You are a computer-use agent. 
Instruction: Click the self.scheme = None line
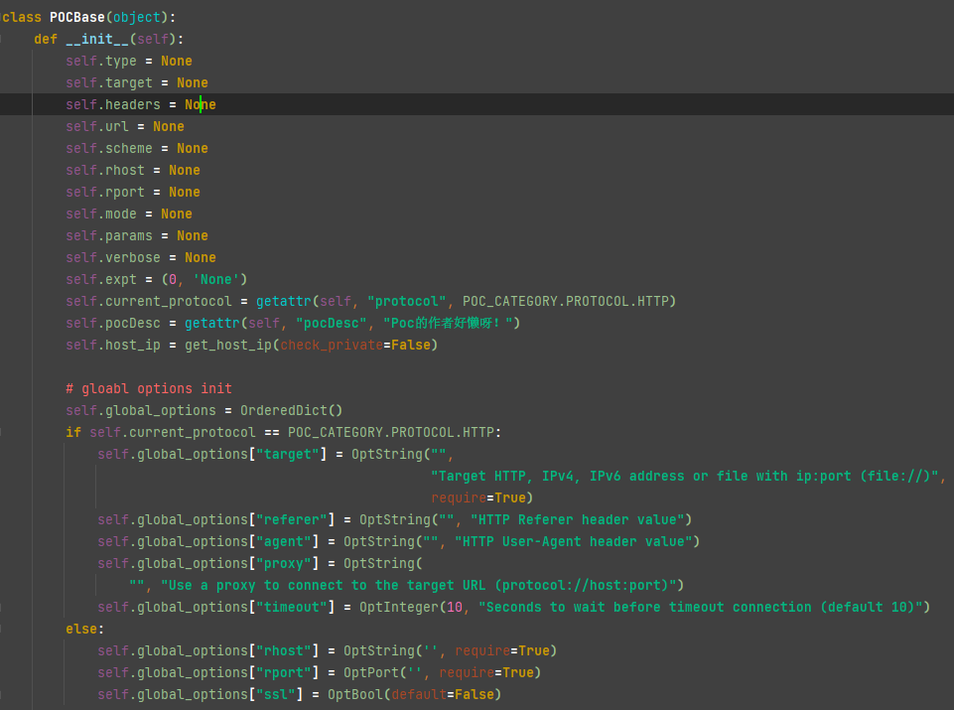point(137,148)
